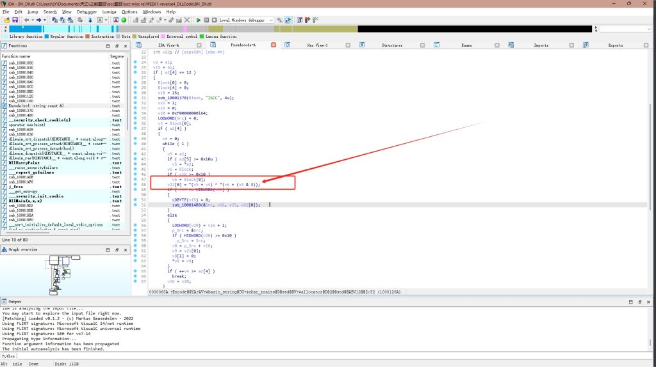Screen dimensions: 656x367
Task: Click the Open file toolbar icon
Action: coord(7,20)
